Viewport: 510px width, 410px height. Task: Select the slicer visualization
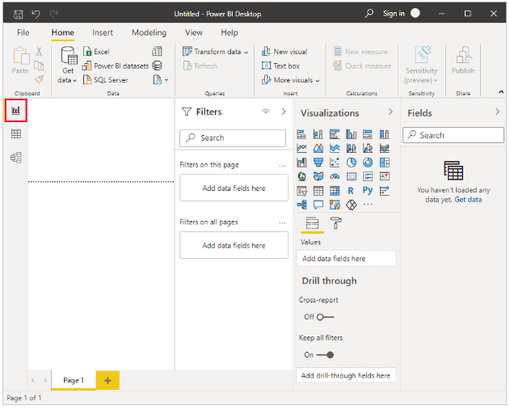coord(301,191)
